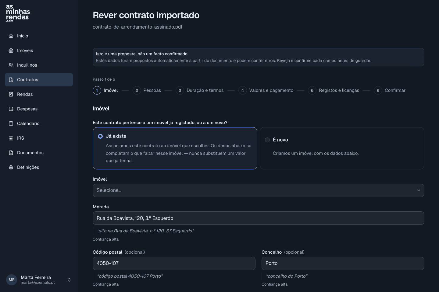
Task: Go to step 5 Registos e licenças
Action: click(x=334, y=90)
